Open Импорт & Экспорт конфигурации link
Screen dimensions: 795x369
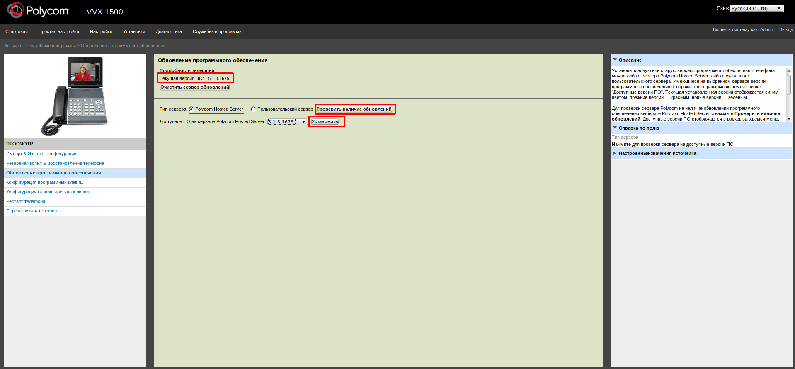coord(41,154)
